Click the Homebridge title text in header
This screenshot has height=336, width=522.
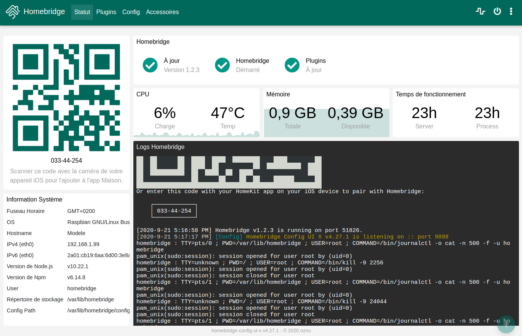point(44,12)
